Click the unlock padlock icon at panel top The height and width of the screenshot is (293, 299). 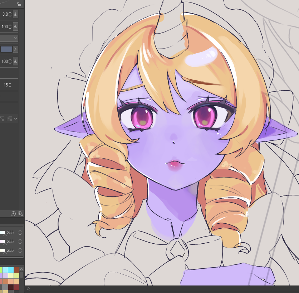pyautogui.click(x=19, y=4)
